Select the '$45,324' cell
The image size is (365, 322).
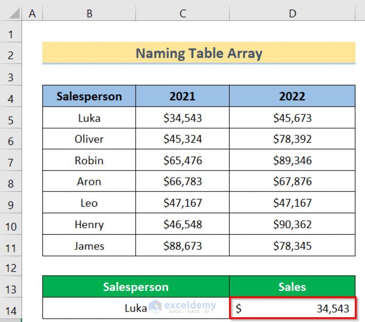pos(182,139)
